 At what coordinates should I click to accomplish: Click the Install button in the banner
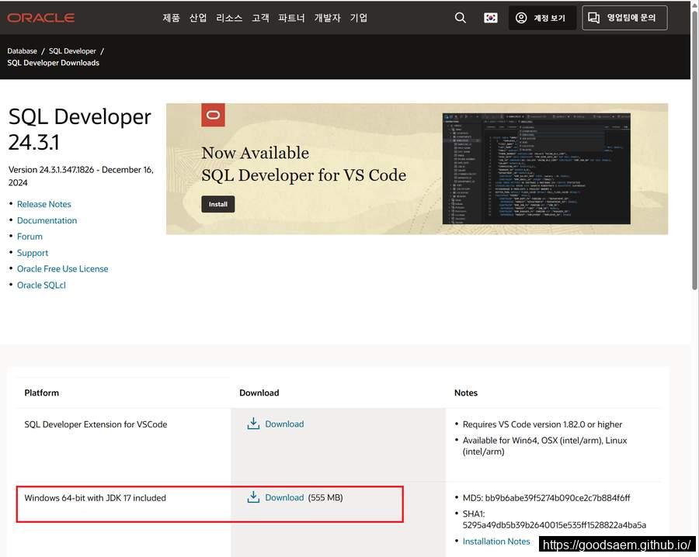[218, 204]
